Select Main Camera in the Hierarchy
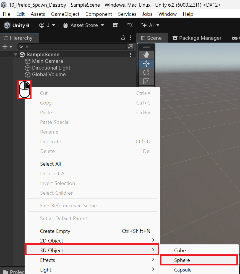240x274 pixels. pyautogui.click(x=47, y=61)
